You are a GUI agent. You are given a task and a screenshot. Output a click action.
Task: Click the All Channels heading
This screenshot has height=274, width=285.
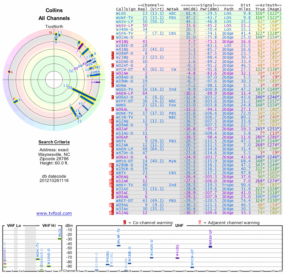pyautogui.click(x=54, y=18)
